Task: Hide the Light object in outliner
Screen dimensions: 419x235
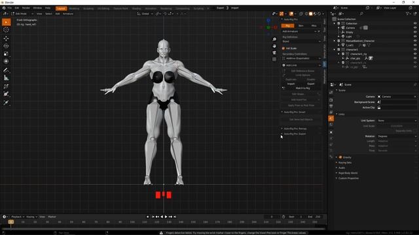Action: (x=415, y=37)
